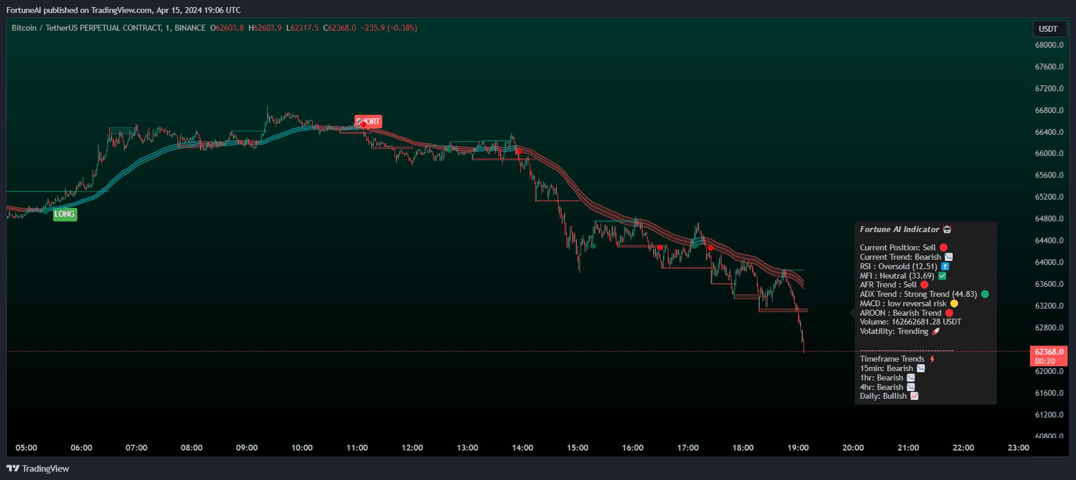Click the red 62368.0 current price label

(1049, 352)
